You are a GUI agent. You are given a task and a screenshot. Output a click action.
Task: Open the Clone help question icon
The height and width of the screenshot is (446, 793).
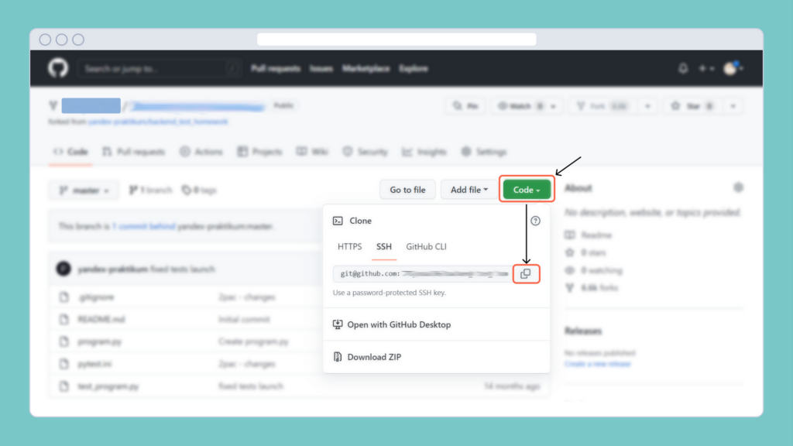coord(535,221)
